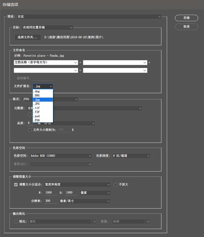Select .dng from the extension list
Screen dimensions: 204x237
coord(43,91)
